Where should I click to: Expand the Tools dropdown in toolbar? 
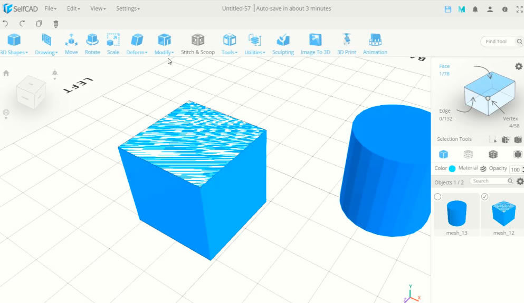pyautogui.click(x=229, y=44)
